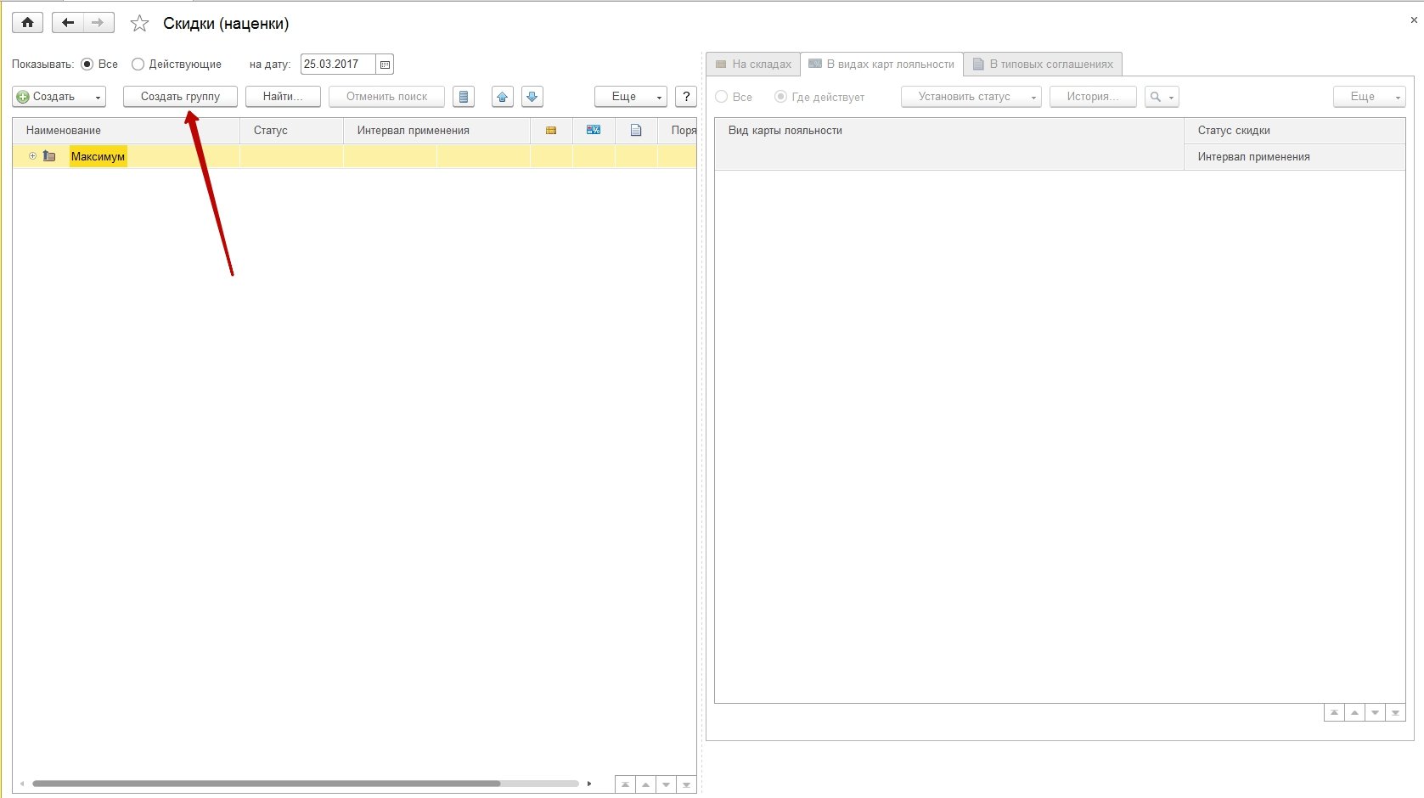Click the 'Создать группу' button
The image size is (1424, 798).
pyautogui.click(x=180, y=97)
